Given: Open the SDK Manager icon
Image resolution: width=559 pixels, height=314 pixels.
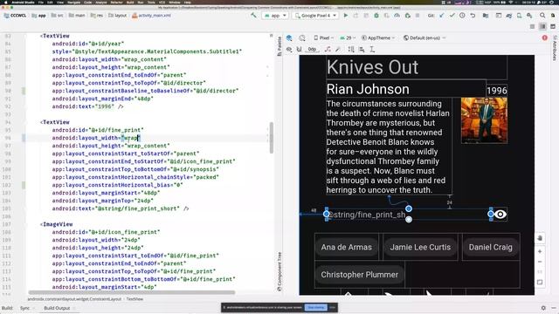Looking at the screenshot, I should point(529,16).
